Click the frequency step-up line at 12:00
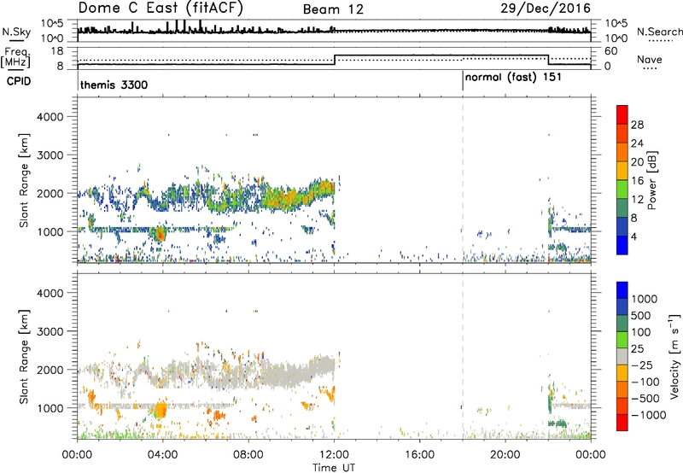 pyautogui.click(x=335, y=60)
